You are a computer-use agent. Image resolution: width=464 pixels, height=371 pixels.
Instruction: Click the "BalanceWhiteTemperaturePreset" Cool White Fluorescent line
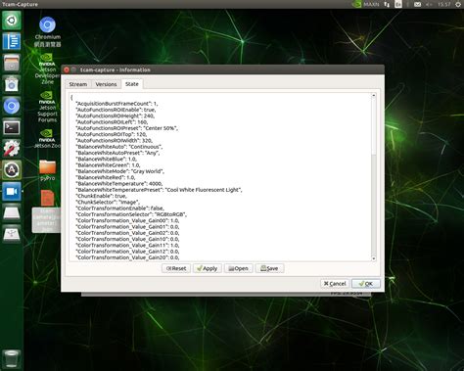[x=160, y=190]
